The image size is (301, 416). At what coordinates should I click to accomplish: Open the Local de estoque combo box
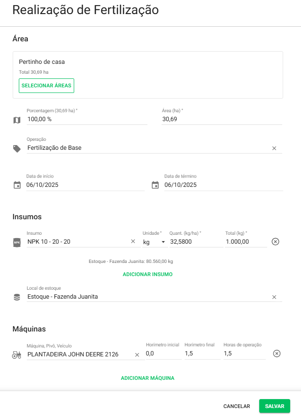[146, 297]
